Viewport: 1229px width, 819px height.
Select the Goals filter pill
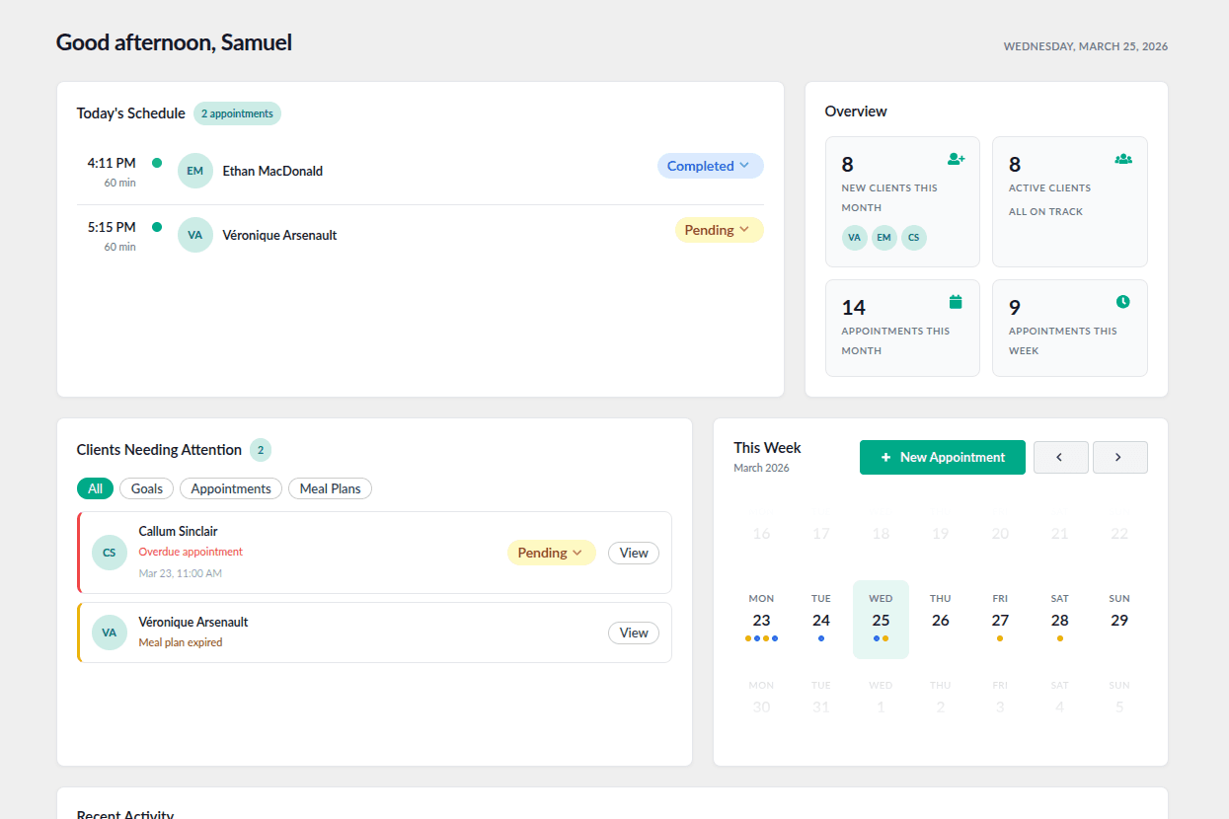[146, 488]
